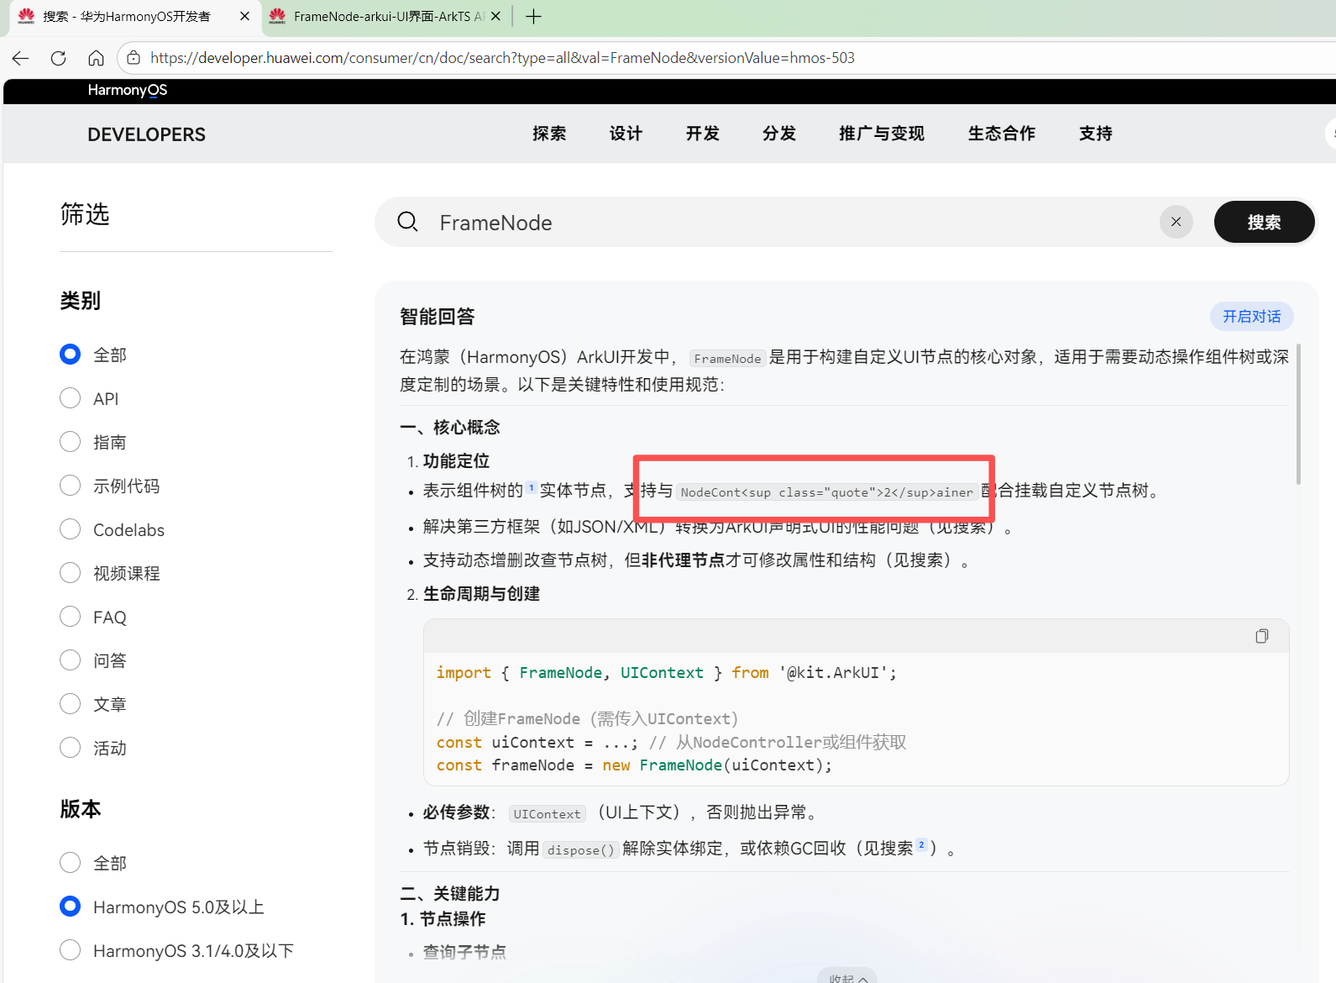Image resolution: width=1336 pixels, height=983 pixels.
Task: Copy the code snippet with copy icon
Action: (1261, 636)
